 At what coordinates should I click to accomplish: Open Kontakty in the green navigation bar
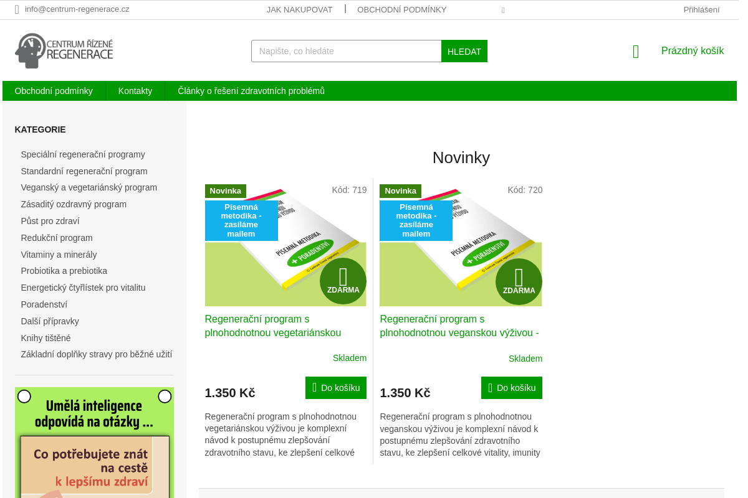coord(135,91)
